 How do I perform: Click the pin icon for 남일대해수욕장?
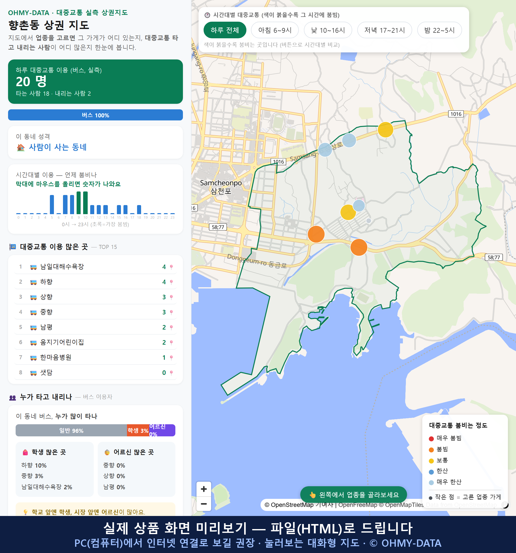(171, 267)
